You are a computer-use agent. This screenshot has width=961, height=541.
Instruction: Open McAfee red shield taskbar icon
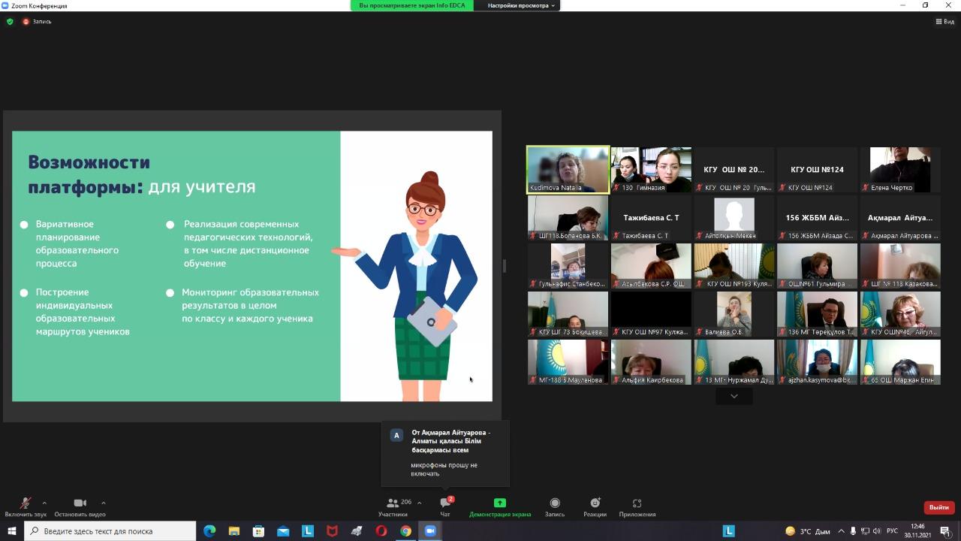pyautogui.click(x=332, y=531)
